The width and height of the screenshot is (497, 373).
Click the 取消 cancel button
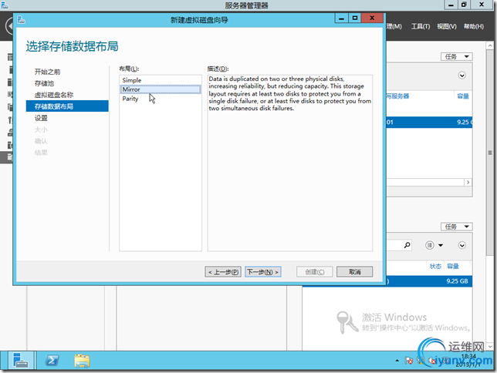point(354,272)
